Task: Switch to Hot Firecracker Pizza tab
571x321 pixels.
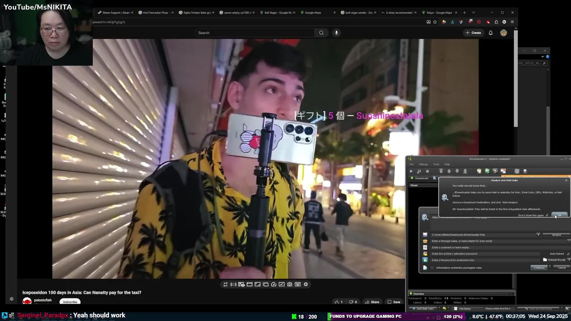Action: (x=155, y=12)
